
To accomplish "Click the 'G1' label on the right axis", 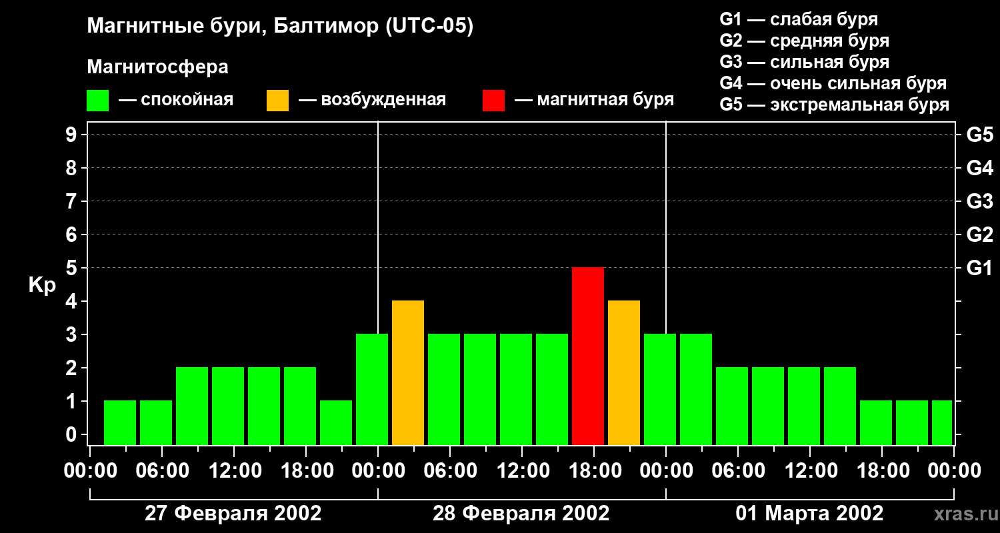I will 979,268.
